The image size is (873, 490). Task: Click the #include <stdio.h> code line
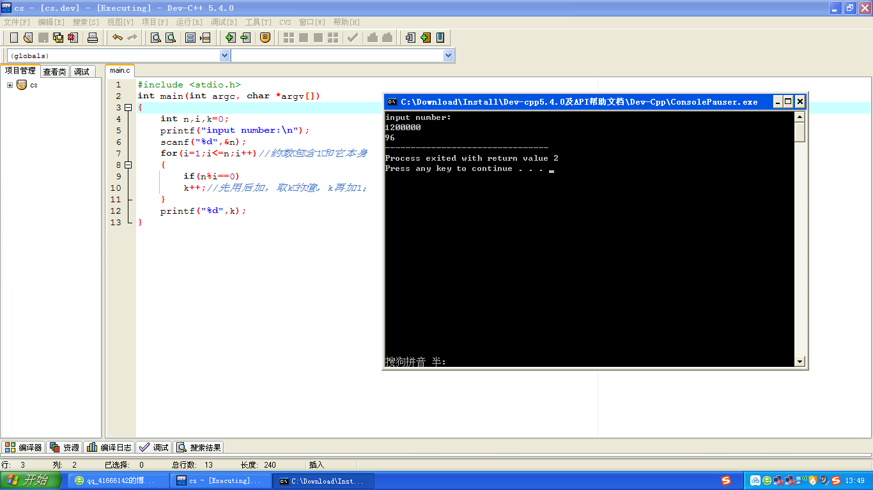(x=189, y=85)
